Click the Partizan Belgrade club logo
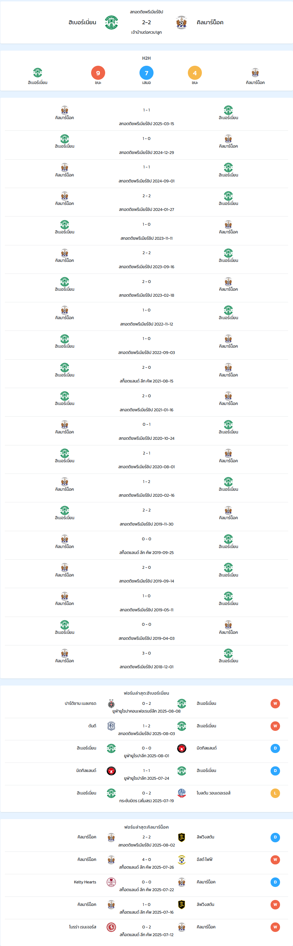 pos(111,704)
